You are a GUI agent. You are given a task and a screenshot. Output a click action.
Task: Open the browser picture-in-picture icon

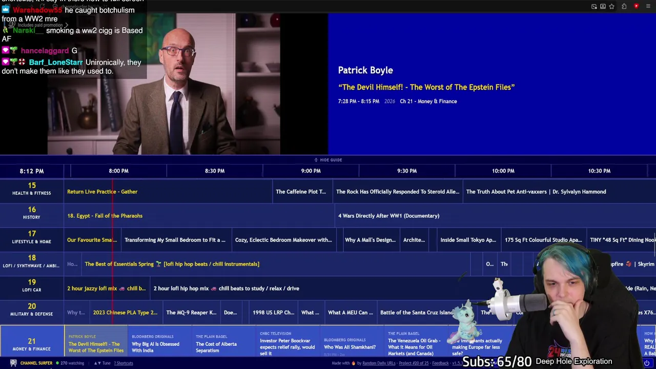(x=594, y=6)
